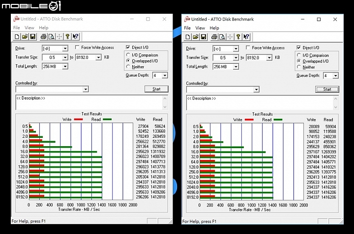Screen dimensions: 354x234
Task: Click ATTO app icon in right window title bar
Action: tap(187, 19)
